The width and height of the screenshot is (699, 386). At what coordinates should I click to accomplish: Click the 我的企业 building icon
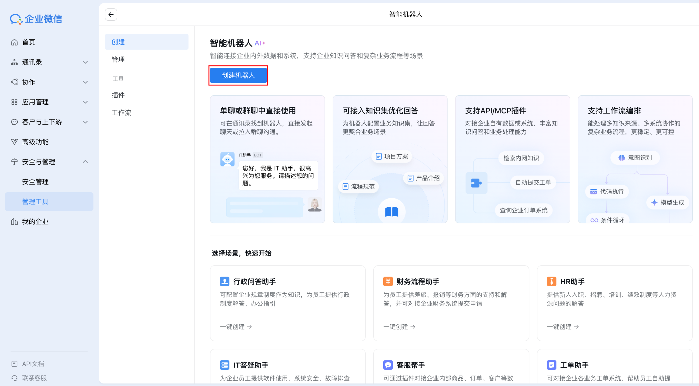coord(14,222)
